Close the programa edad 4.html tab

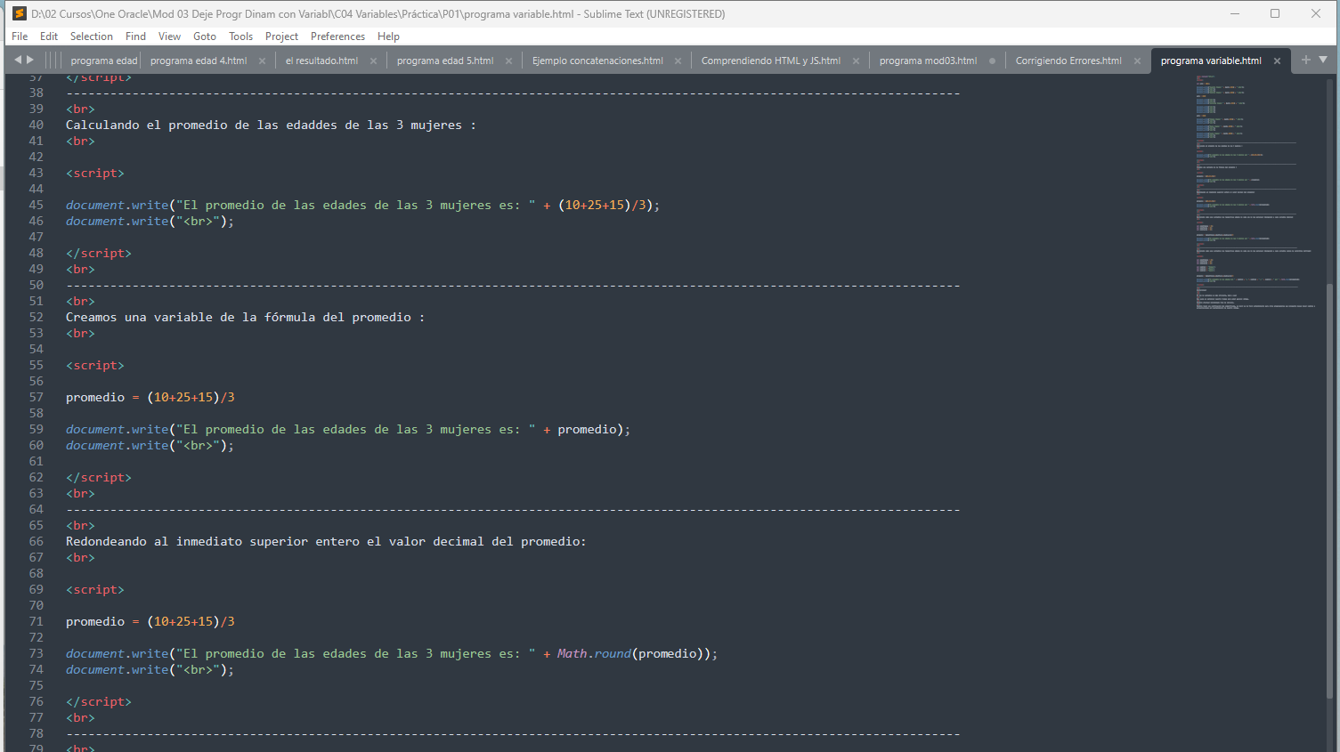262,61
